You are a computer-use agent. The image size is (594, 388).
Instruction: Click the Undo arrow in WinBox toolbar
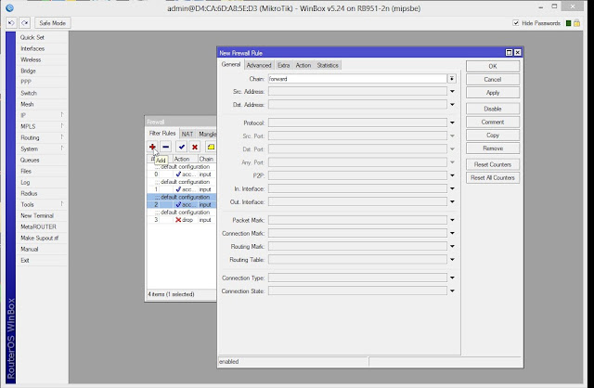click(11, 23)
